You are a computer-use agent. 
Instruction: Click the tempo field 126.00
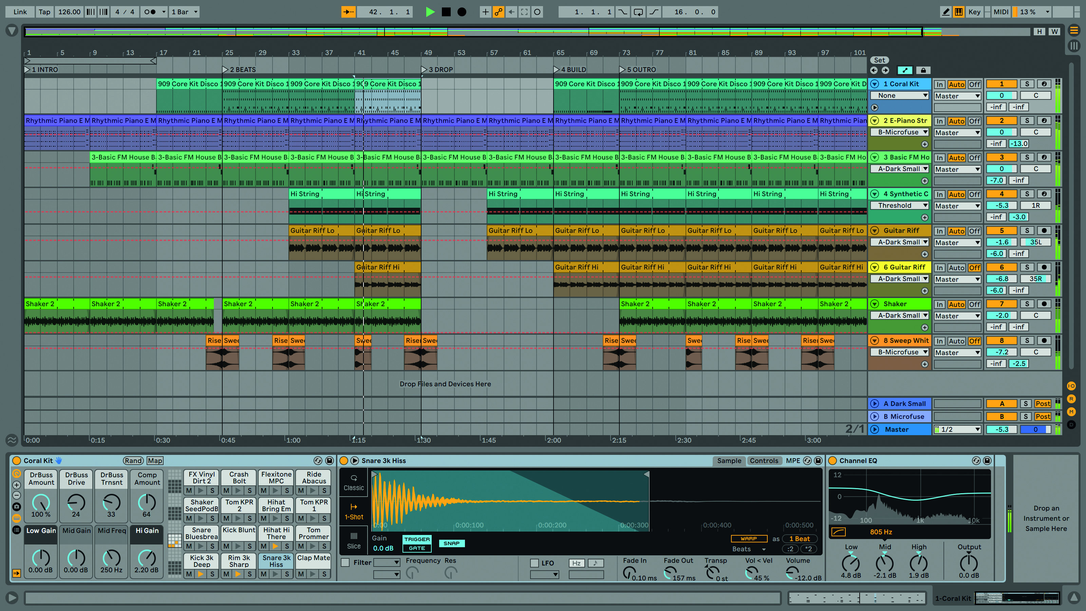click(x=69, y=12)
